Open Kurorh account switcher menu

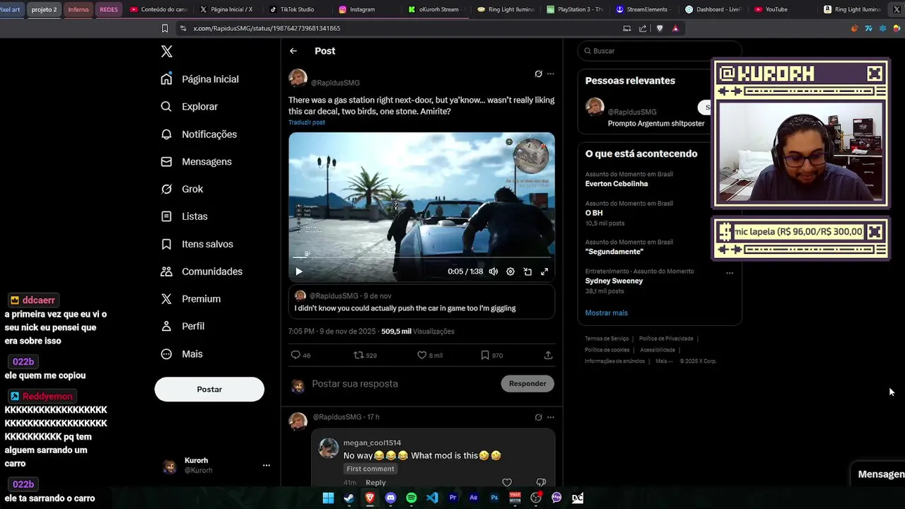pyautogui.click(x=216, y=465)
